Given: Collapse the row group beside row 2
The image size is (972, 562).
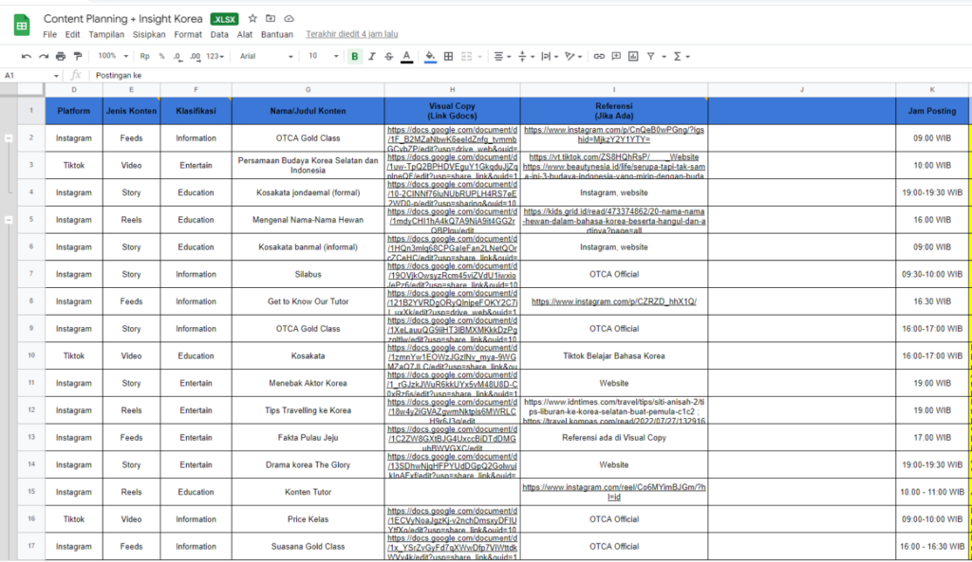Looking at the screenshot, I should point(9,138).
